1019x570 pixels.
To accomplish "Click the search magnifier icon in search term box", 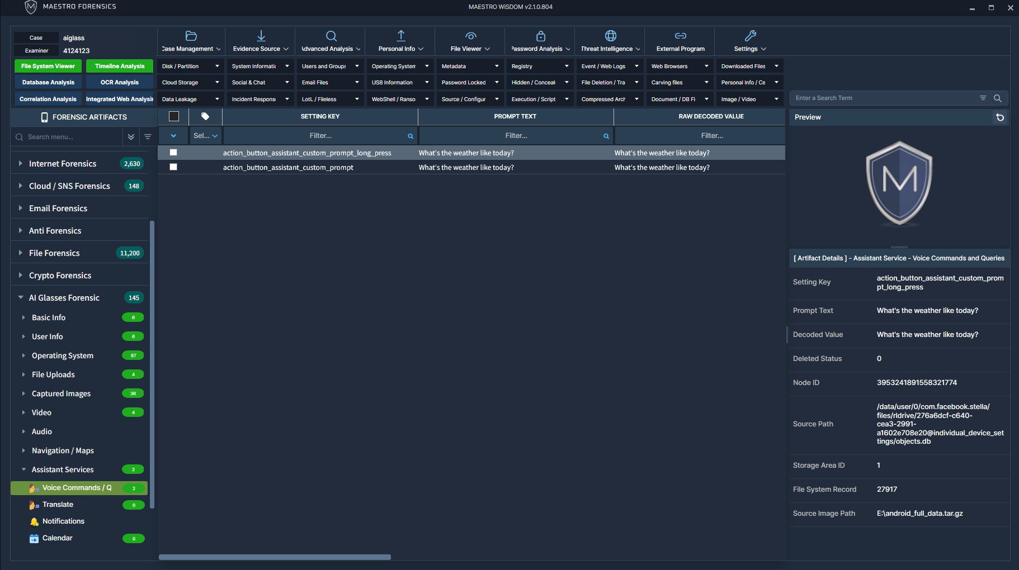I will pos(997,98).
